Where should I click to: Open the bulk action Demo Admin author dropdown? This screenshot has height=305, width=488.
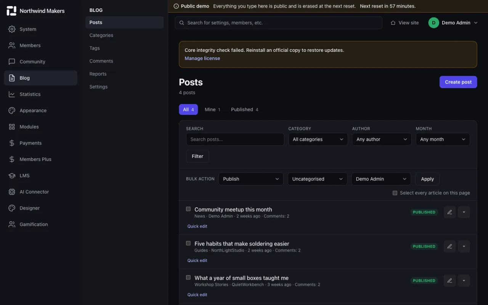[x=381, y=179]
